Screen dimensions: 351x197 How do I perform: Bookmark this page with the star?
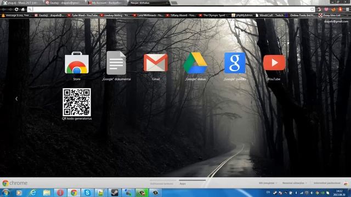tap(312, 9)
